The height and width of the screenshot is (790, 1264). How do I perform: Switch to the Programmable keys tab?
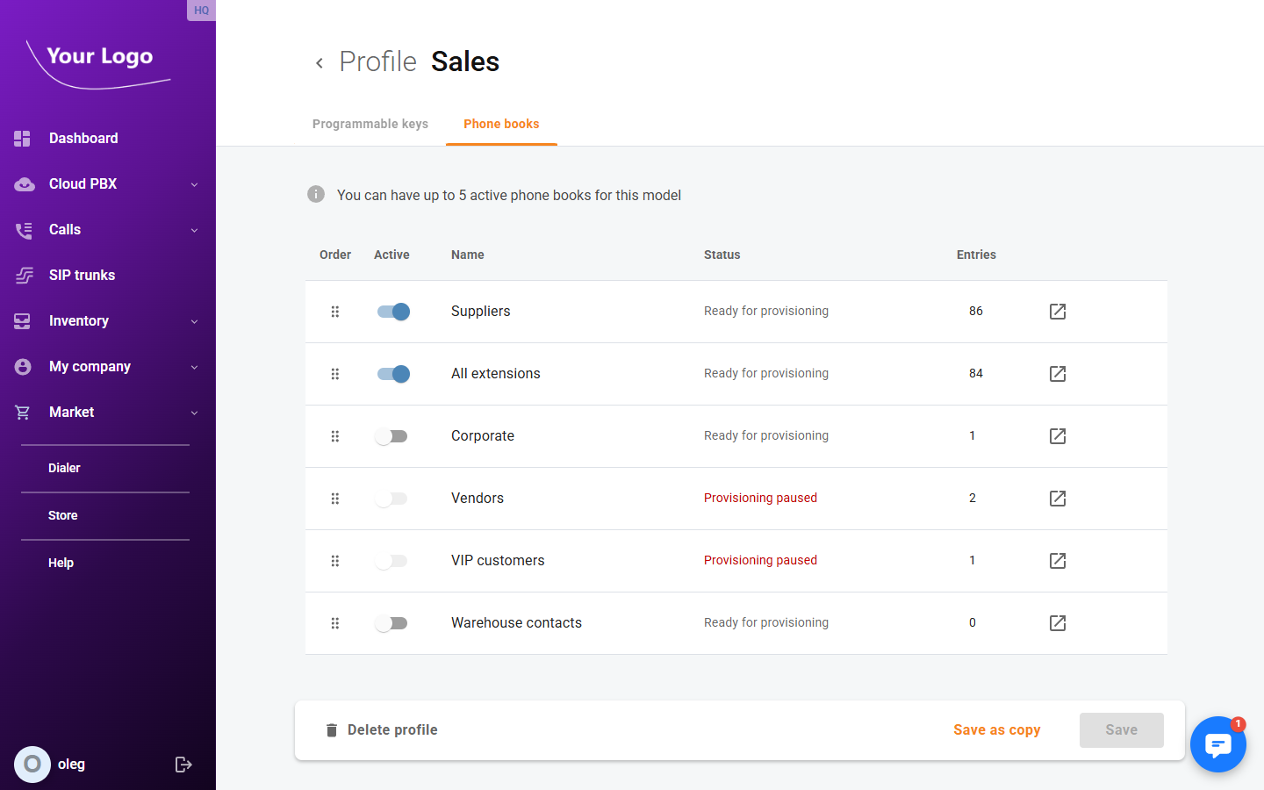click(370, 124)
